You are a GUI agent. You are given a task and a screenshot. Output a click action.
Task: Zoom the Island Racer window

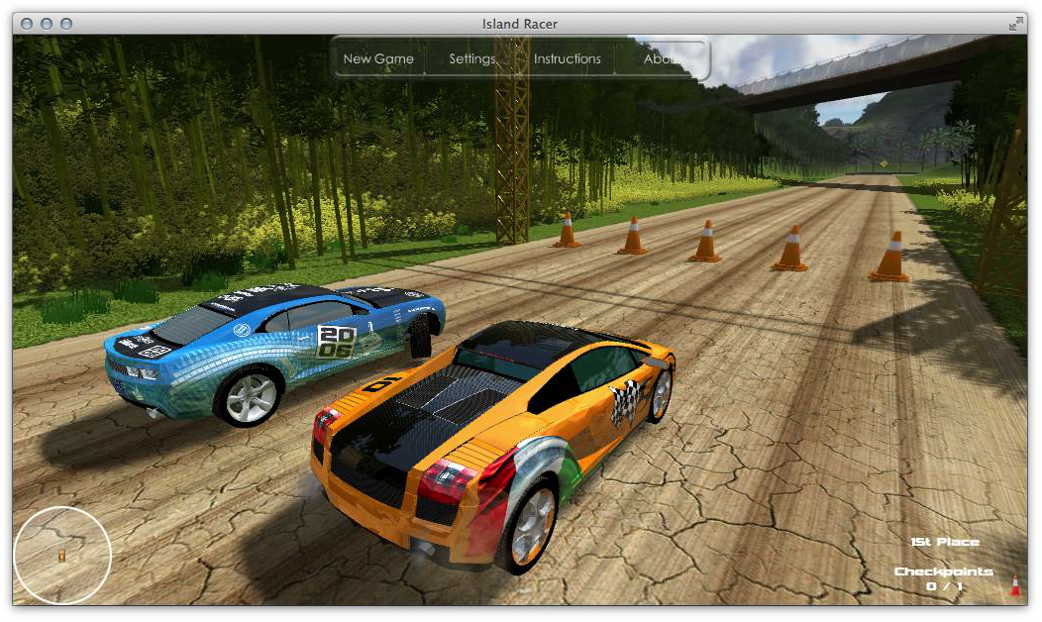pos(66,24)
